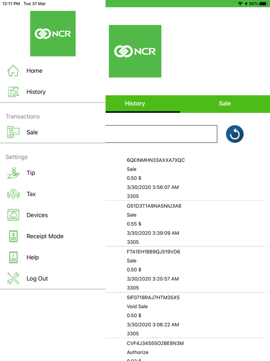Click the Settings section header
Screen dimensions: 270x361
tap(16, 157)
